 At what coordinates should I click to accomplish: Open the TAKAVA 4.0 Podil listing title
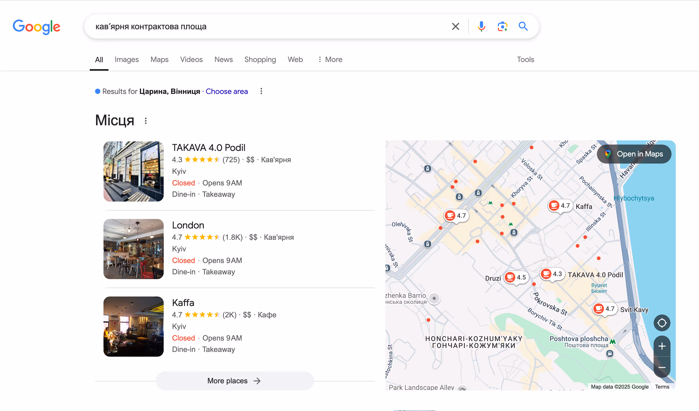pyautogui.click(x=209, y=147)
